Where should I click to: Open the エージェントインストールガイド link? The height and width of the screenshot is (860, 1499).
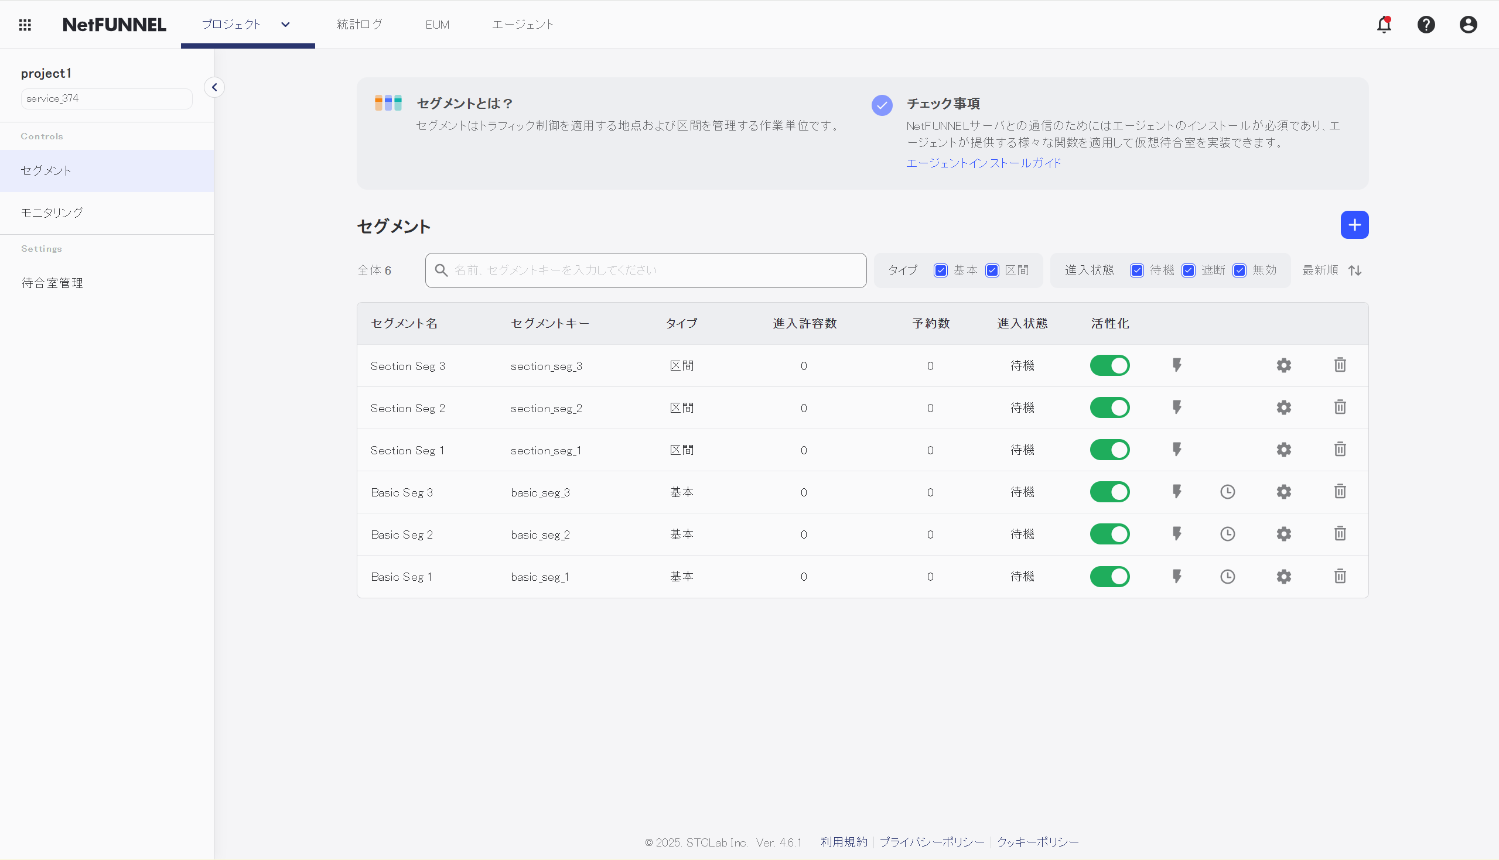click(983, 163)
